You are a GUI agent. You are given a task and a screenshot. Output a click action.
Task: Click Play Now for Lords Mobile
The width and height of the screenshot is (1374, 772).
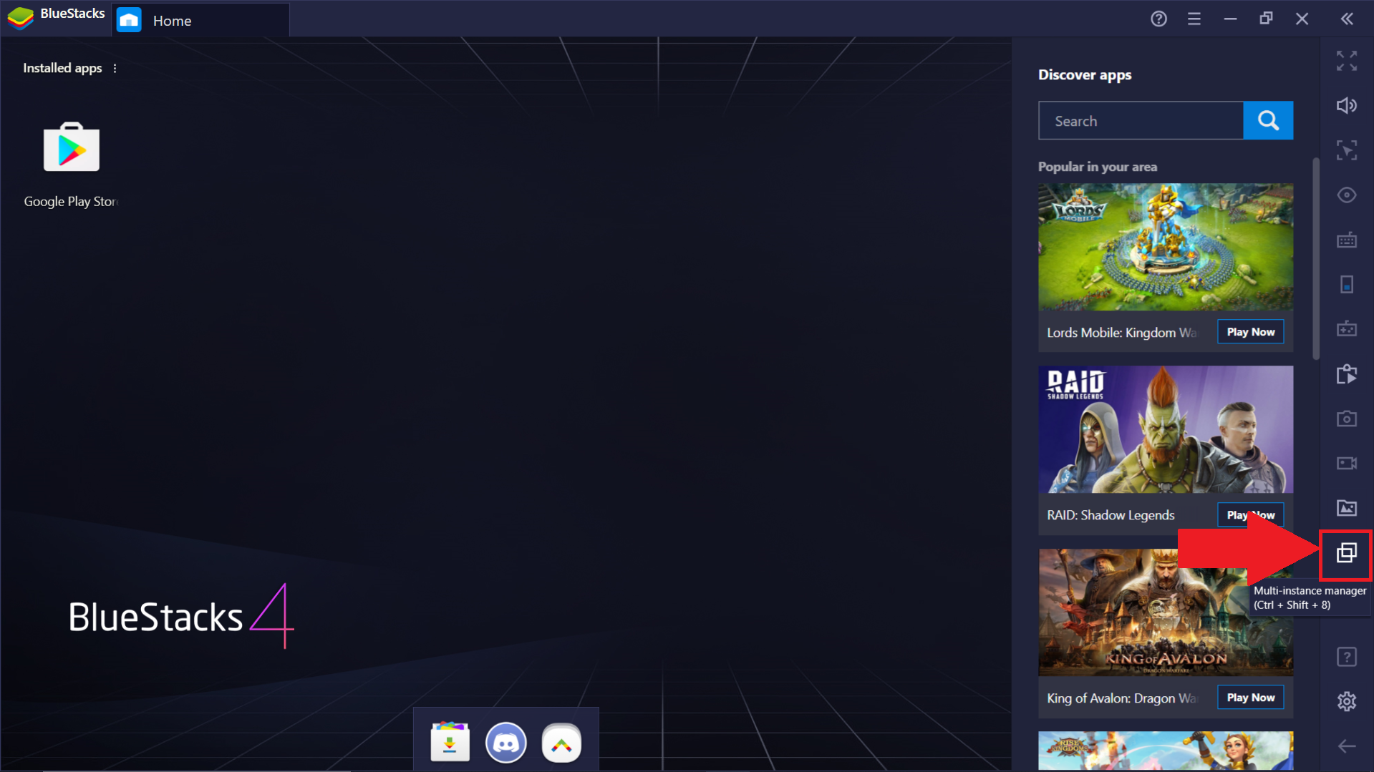[x=1250, y=332]
